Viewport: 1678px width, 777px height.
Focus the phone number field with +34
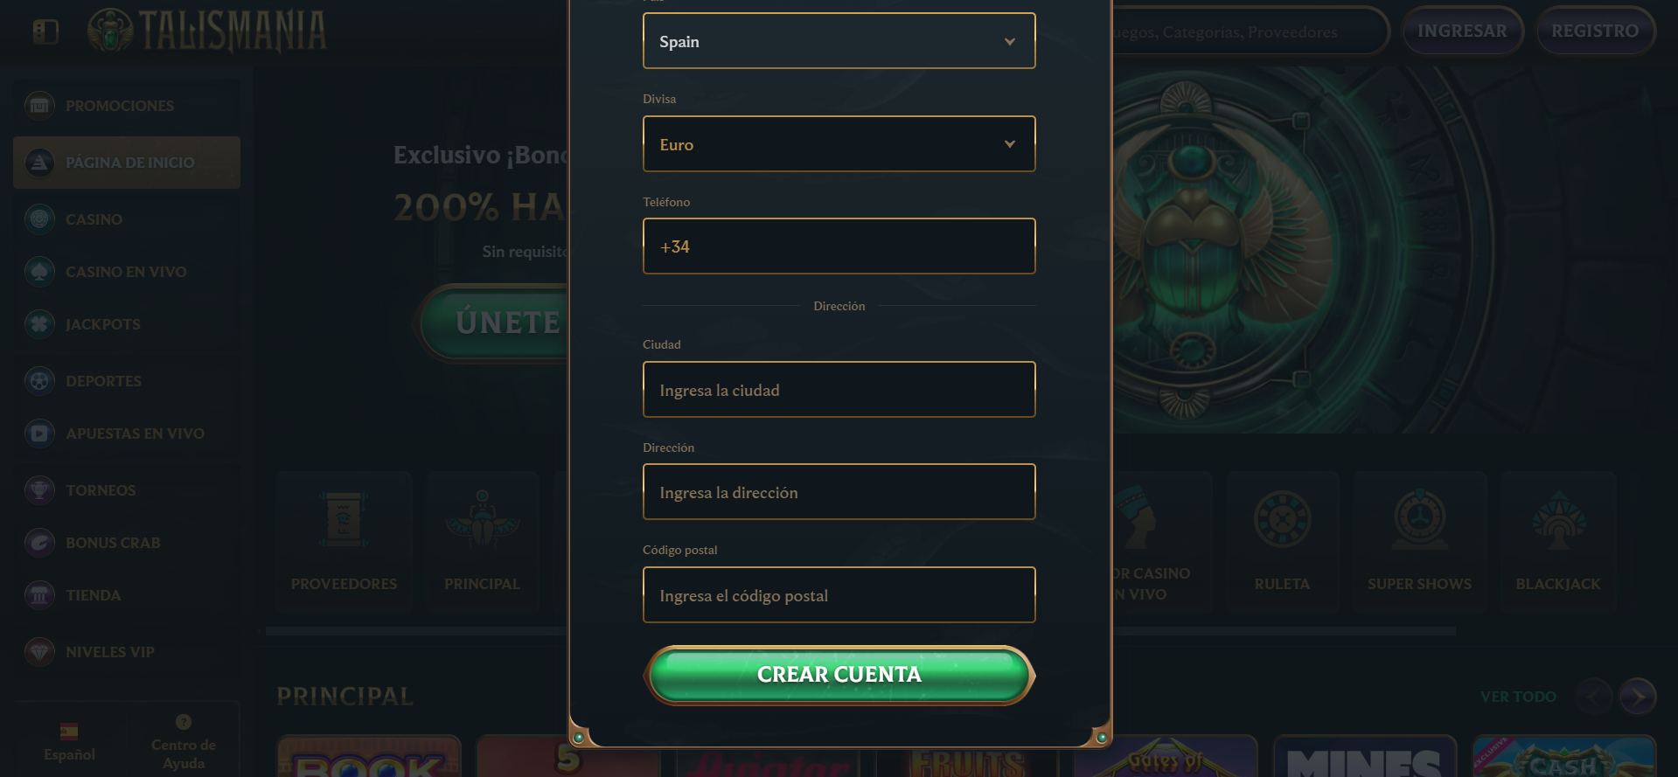[x=839, y=246]
